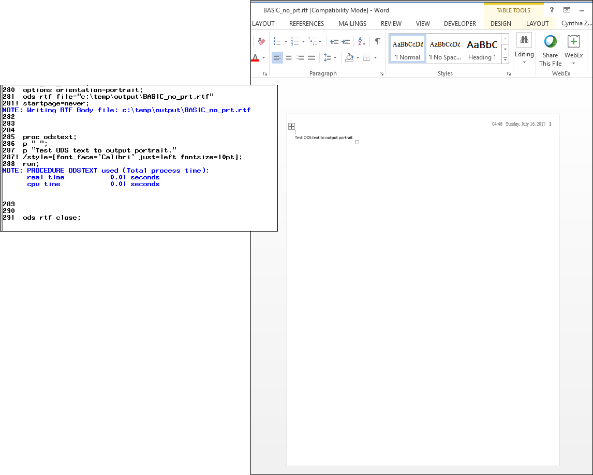Image resolution: width=593 pixels, height=475 pixels.
Task: Expand the full styles gallery
Action: click(x=505, y=59)
